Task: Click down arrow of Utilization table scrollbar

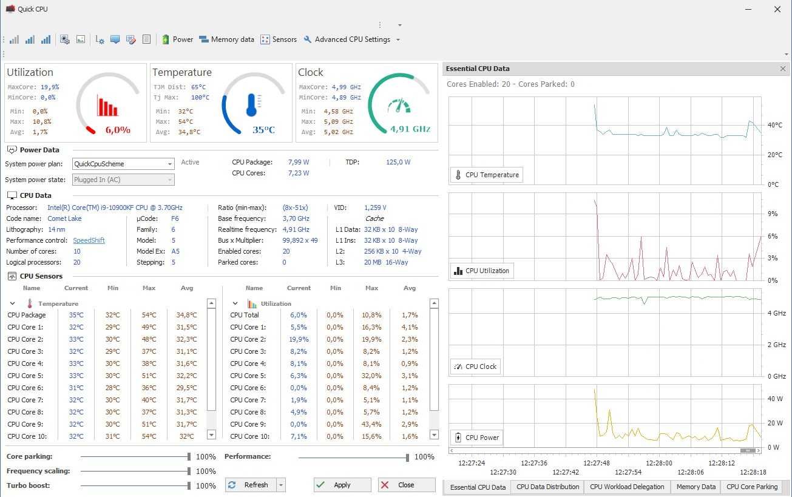Action: click(434, 435)
